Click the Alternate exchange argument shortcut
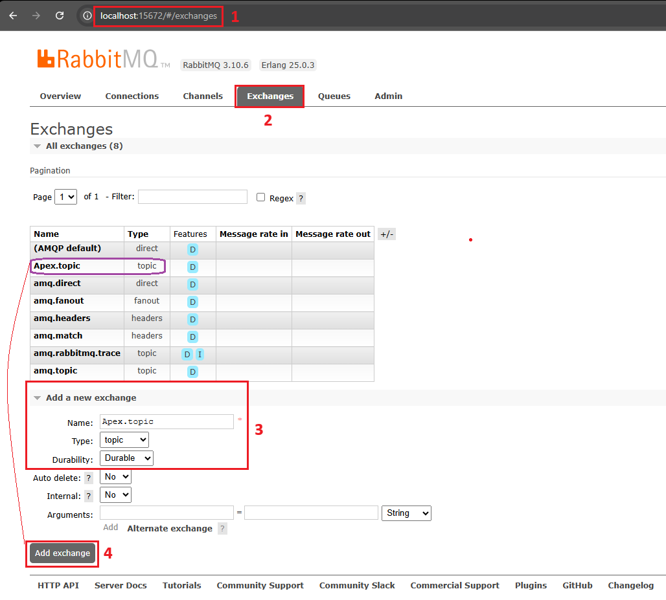Viewport: 666px width, 600px height. pyautogui.click(x=170, y=528)
